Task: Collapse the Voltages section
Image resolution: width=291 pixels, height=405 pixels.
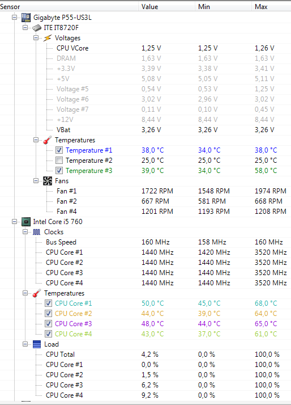Action: (36, 38)
